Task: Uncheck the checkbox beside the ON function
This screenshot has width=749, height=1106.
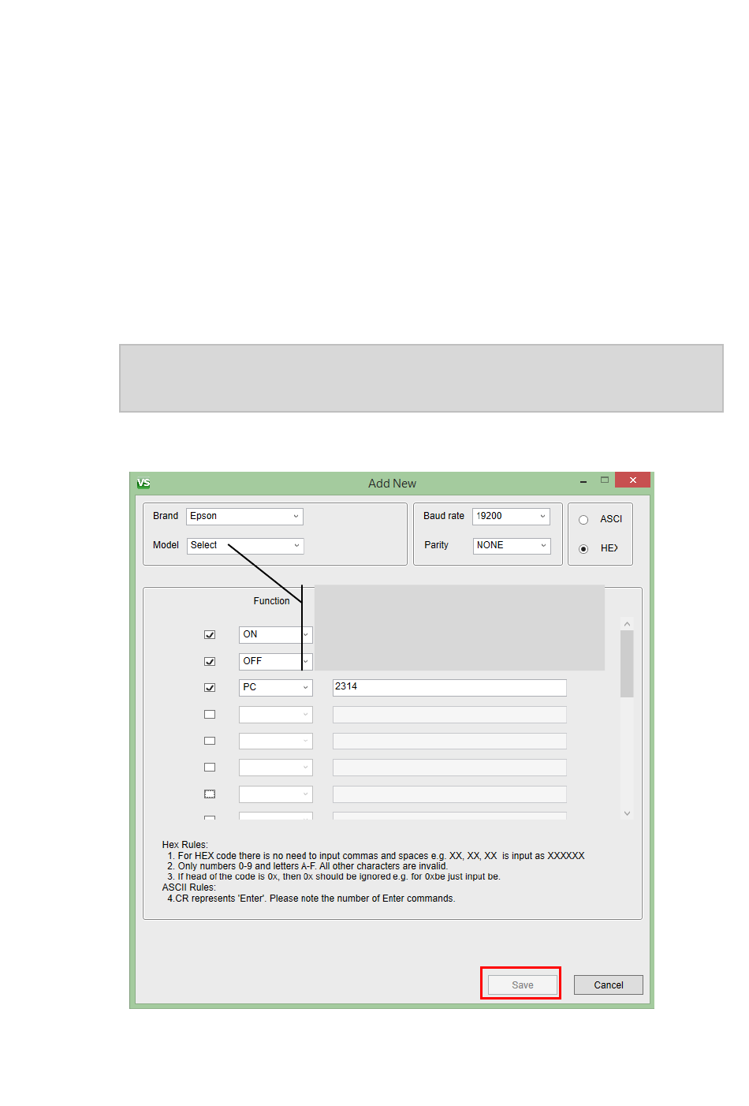Action: (210, 634)
